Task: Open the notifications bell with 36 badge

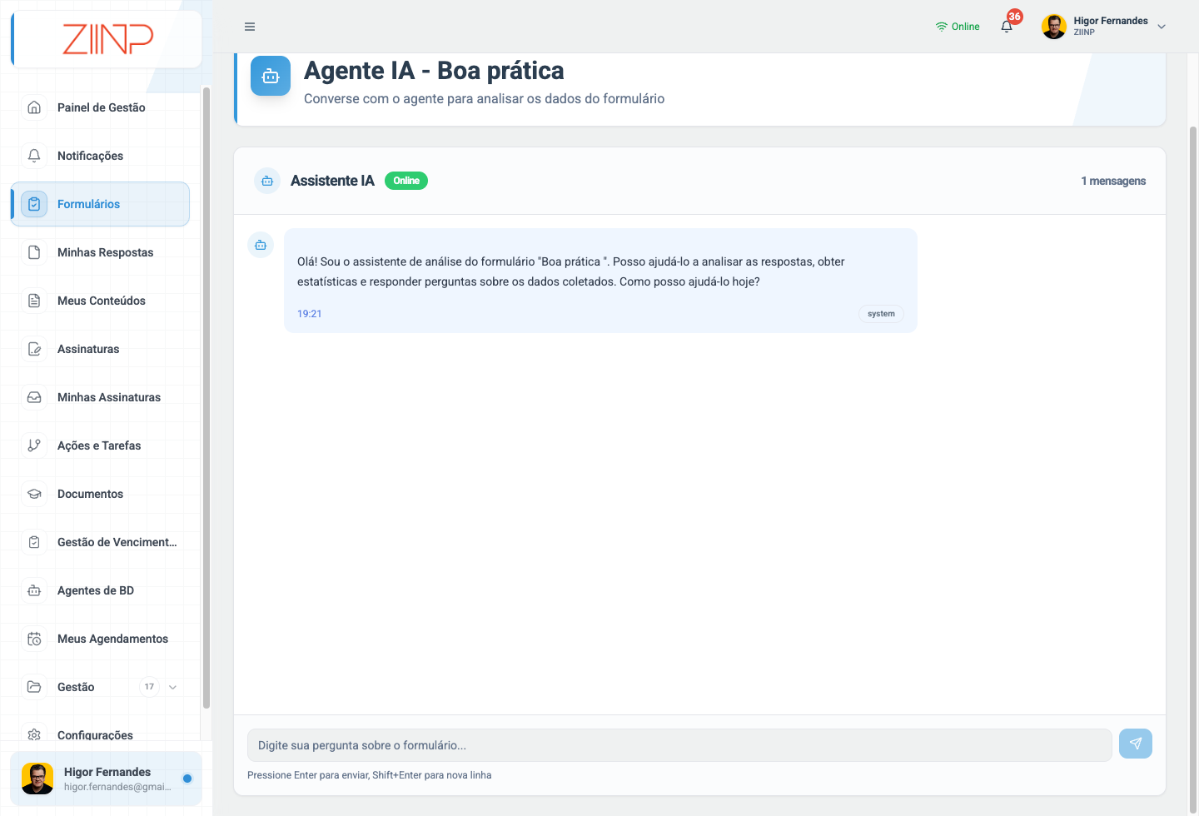Action: coord(1007,26)
